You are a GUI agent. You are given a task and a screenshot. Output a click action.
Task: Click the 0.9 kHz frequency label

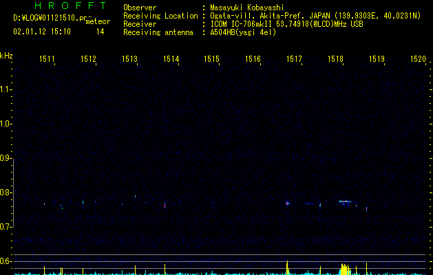pyautogui.click(x=6, y=158)
